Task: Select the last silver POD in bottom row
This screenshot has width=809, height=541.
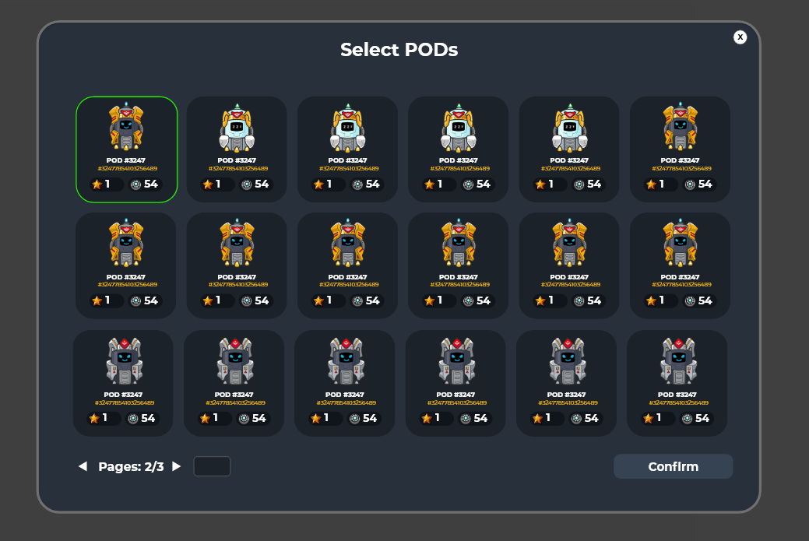Action: point(677,383)
